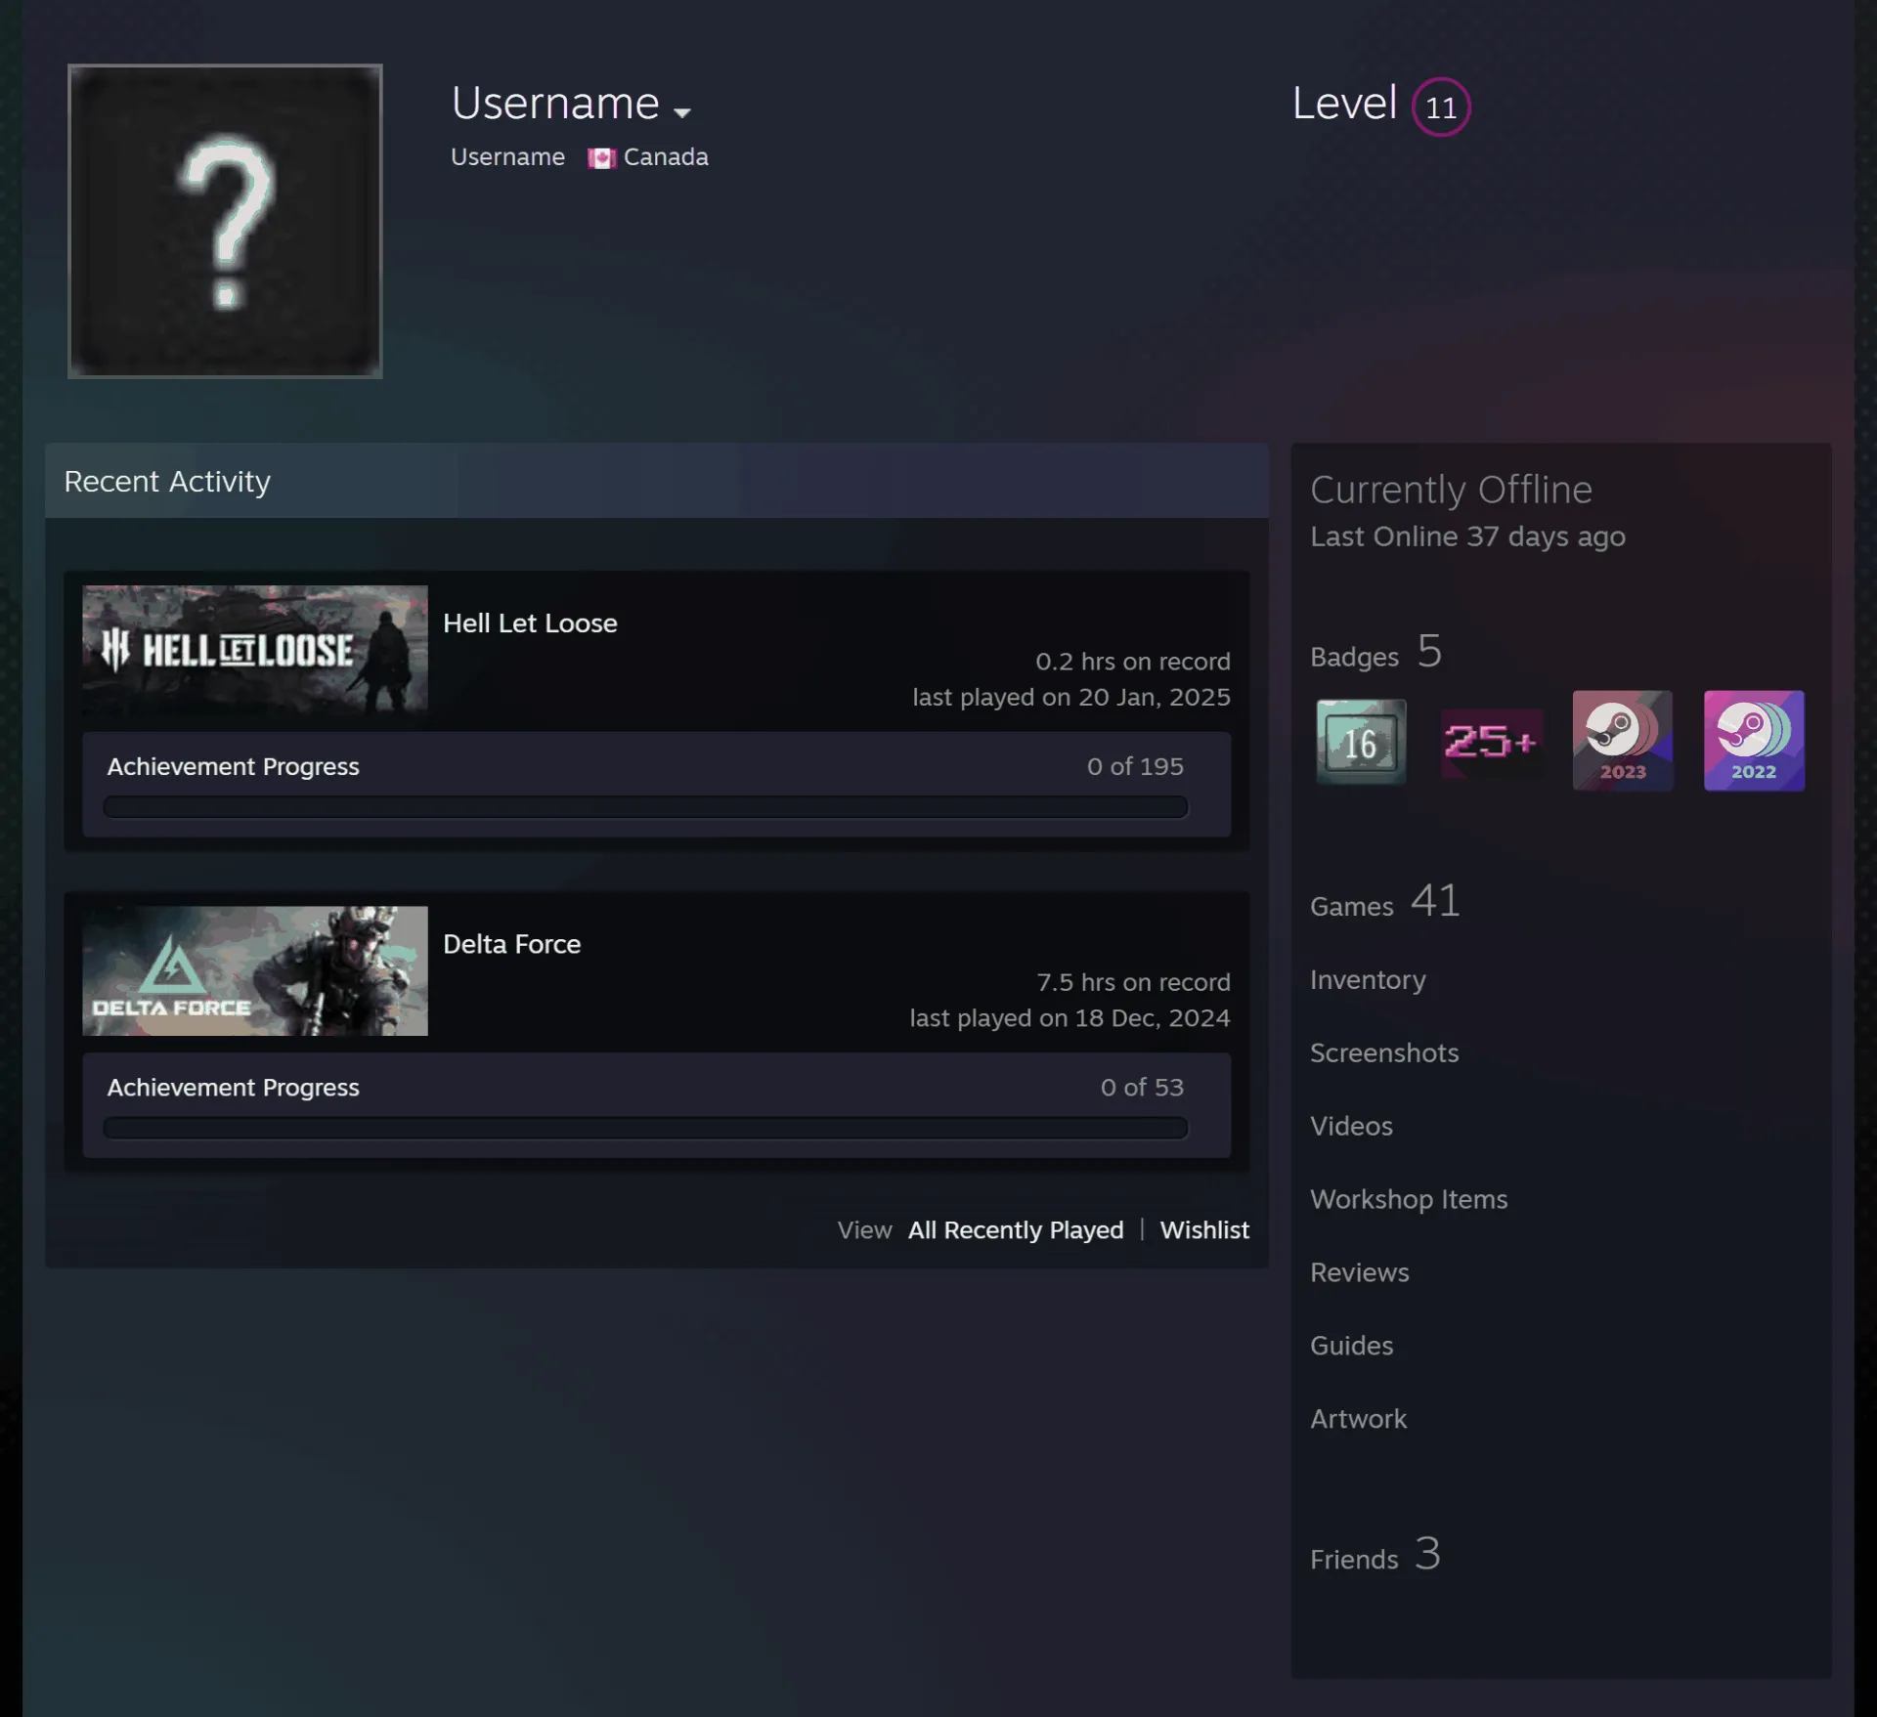Open the Screenshots page
This screenshot has height=1717, width=1877.
pyautogui.click(x=1384, y=1052)
